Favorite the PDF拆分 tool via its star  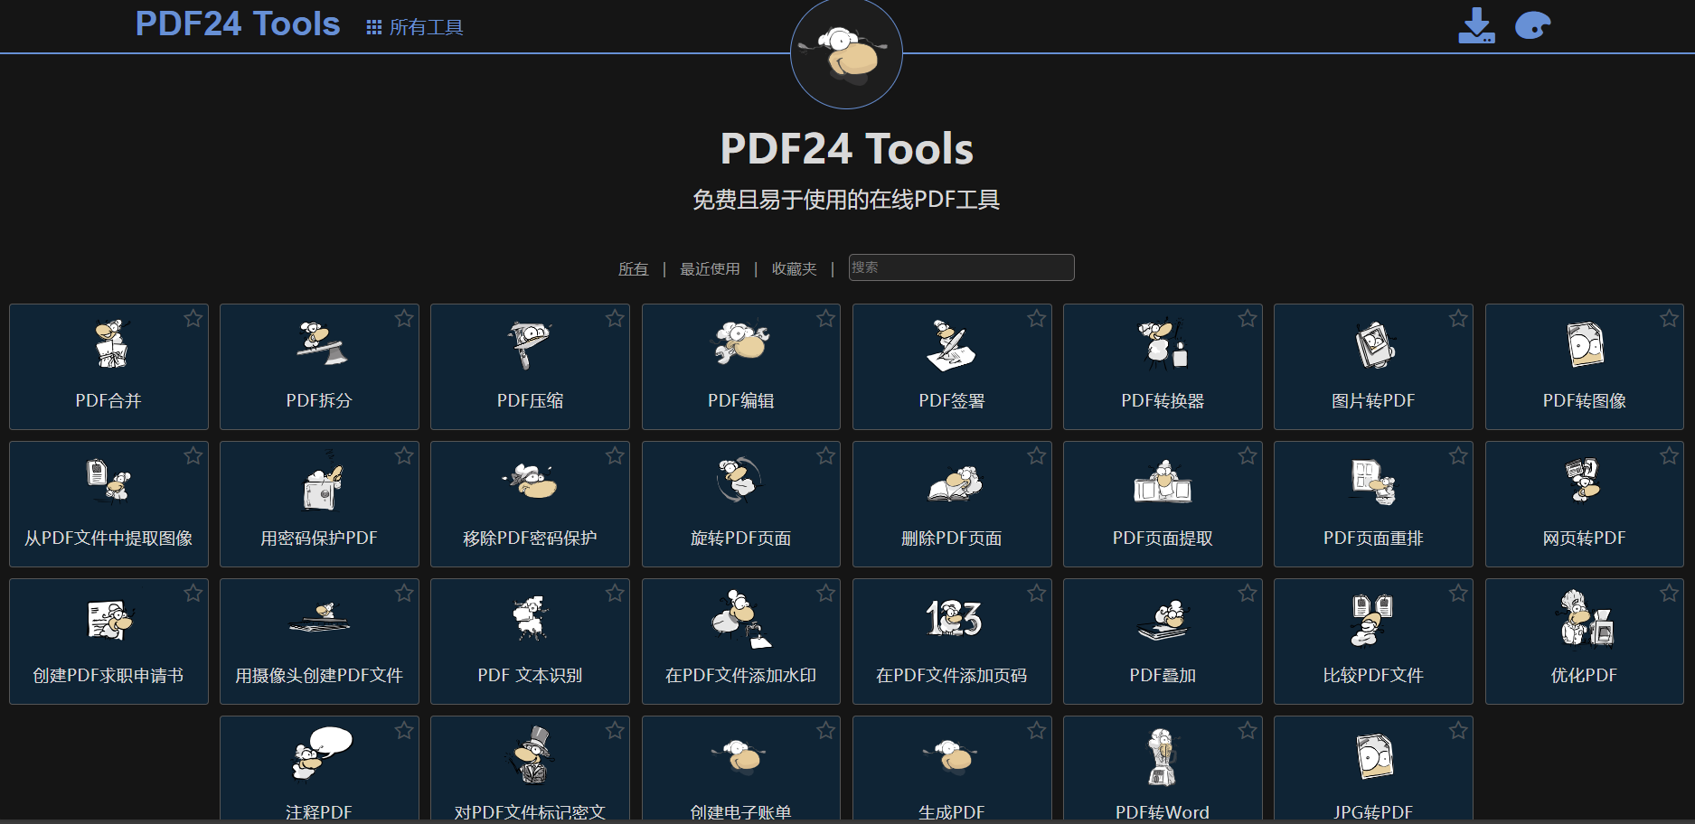pos(405,318)
